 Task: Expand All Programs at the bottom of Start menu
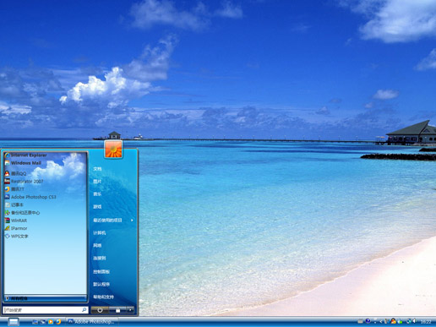point(45,298)
